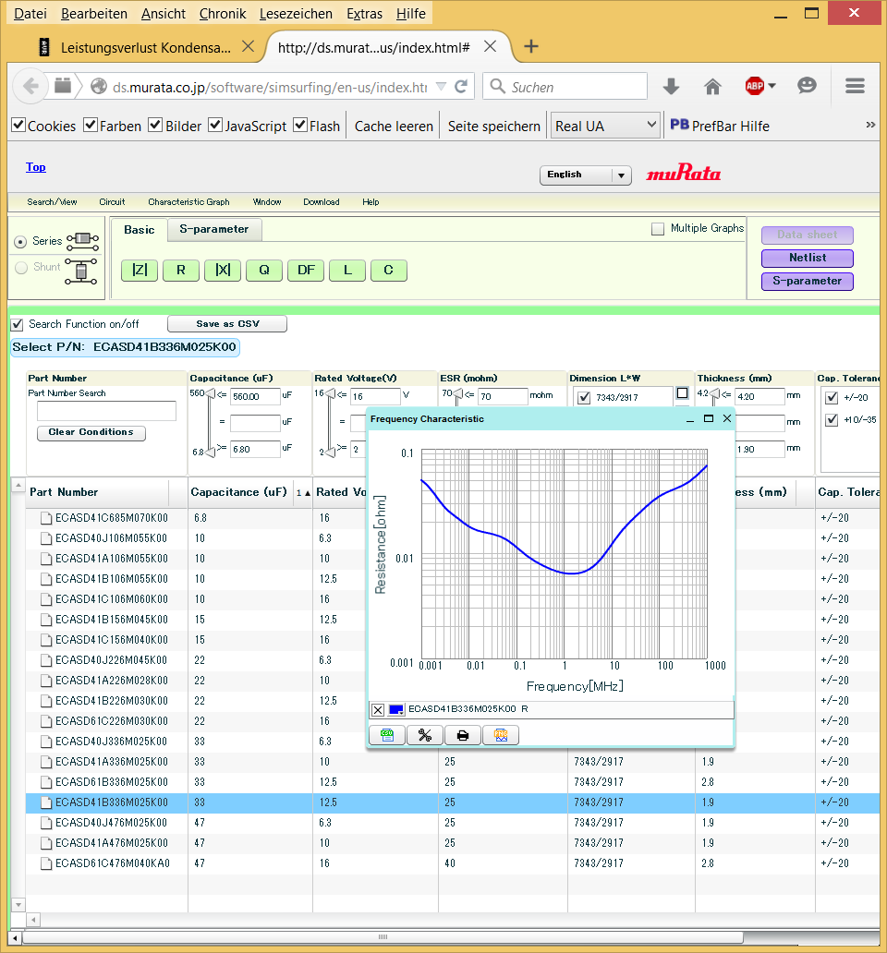Reload the page with refresh icon

(x=461, y=86)
